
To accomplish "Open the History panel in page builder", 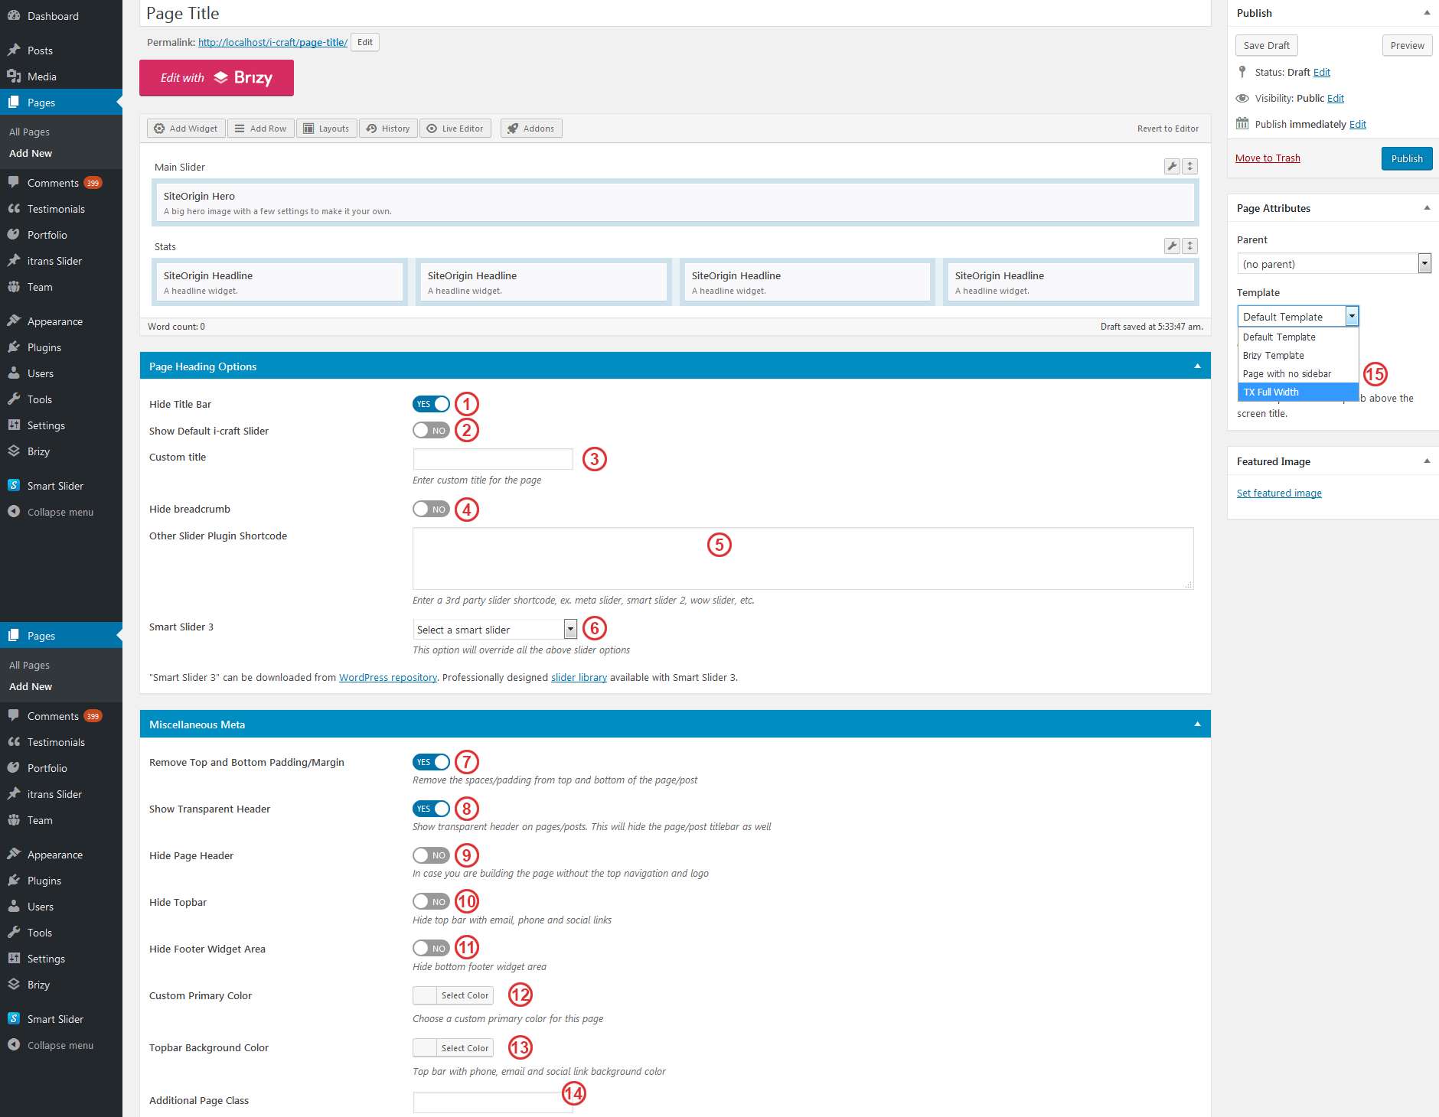I will tap(388, 129).
